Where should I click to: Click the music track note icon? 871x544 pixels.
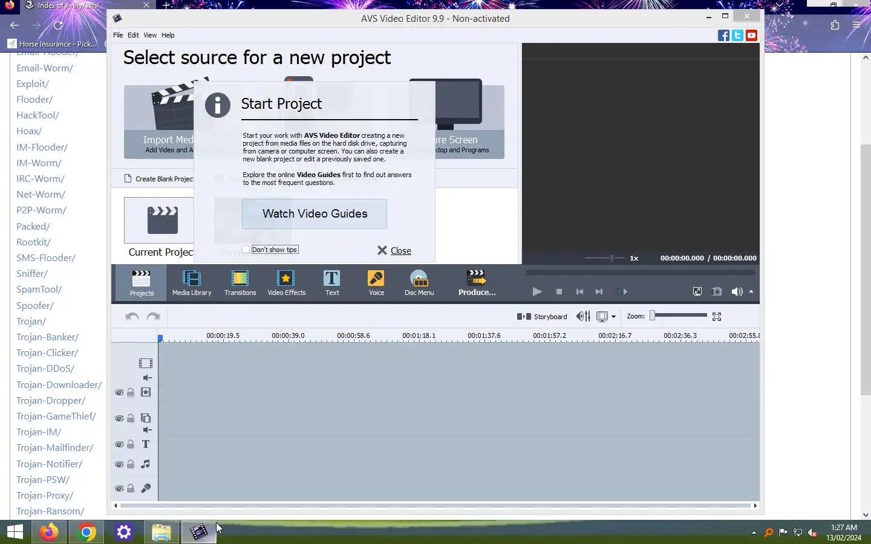tap(146, 464)
